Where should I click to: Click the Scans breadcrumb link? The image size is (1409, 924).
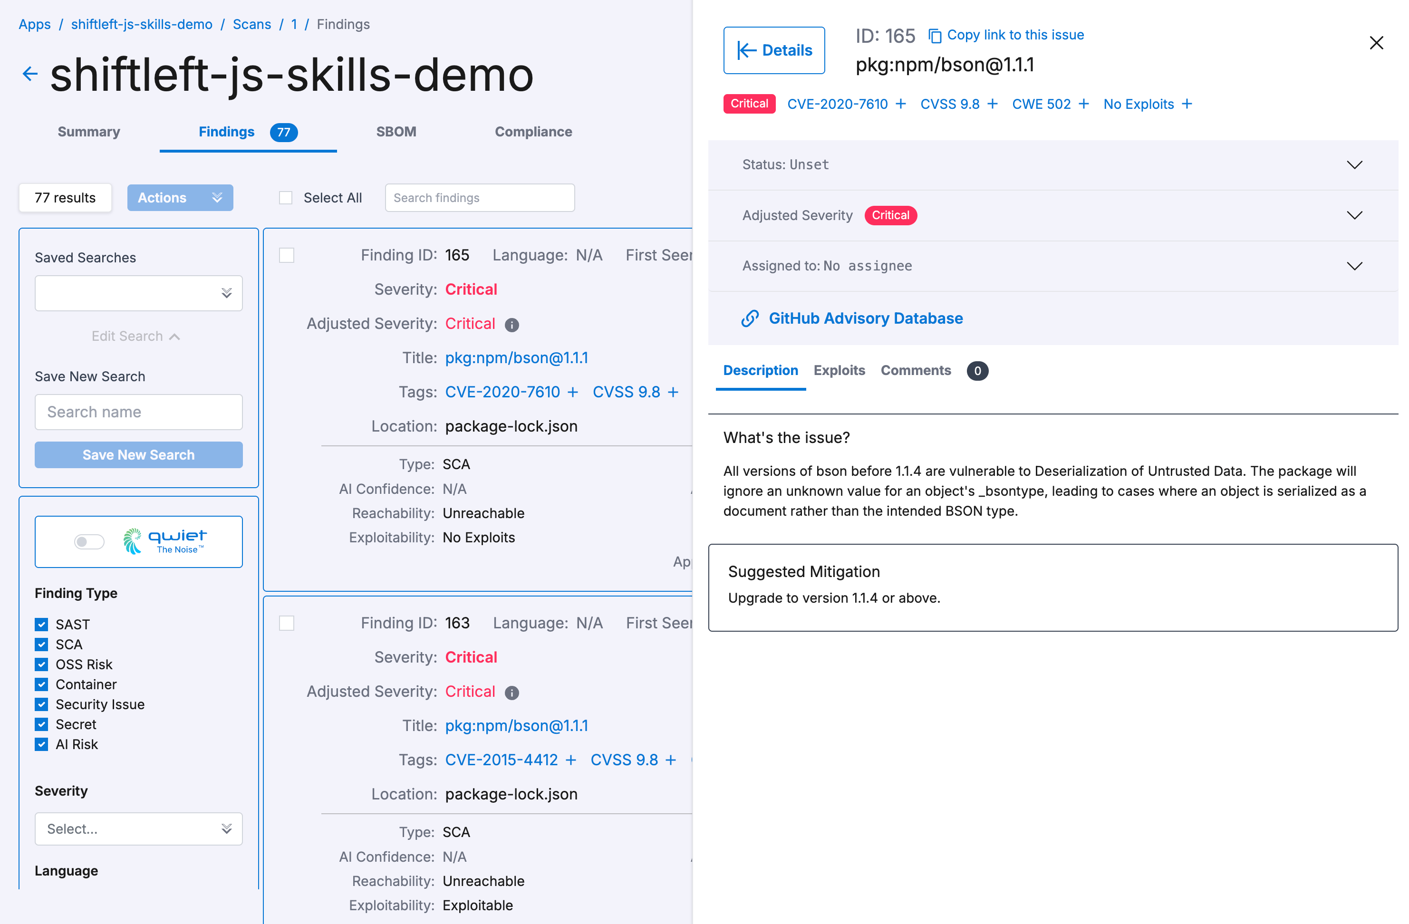pos(251,24)
